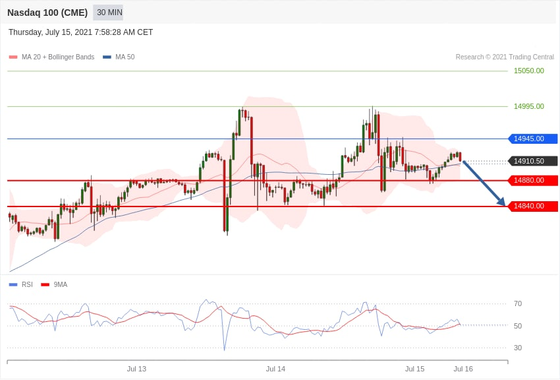Click the Jul 14 date marker
The width and height of the screenshot is (560, 380).
point(275,369)
